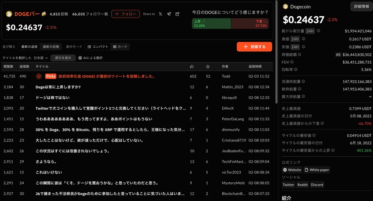The image size is (373, 201).
Task: Sort by 最新の投稿
Action: click(x=51, y=47)
